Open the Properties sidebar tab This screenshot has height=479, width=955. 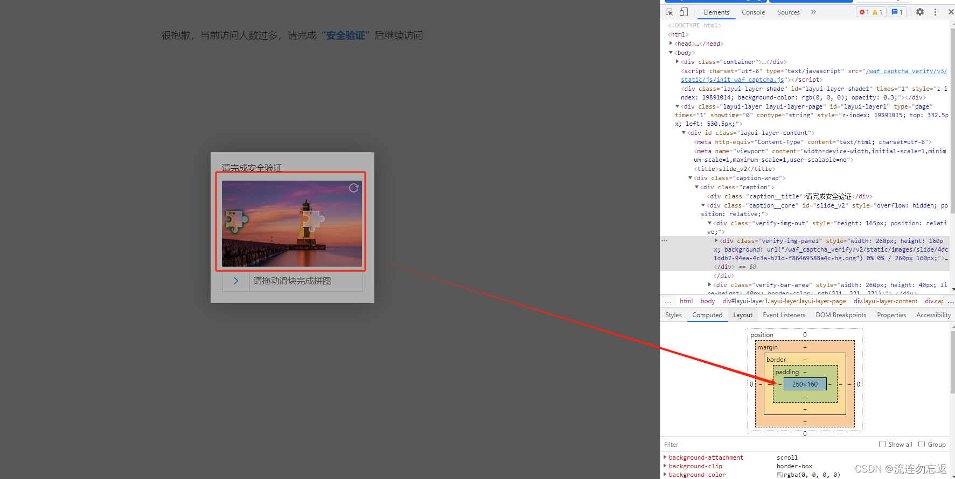point(891,315)
